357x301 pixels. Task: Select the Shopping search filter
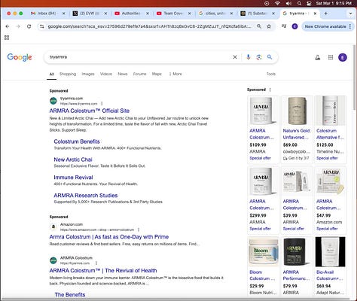point(68,74)
